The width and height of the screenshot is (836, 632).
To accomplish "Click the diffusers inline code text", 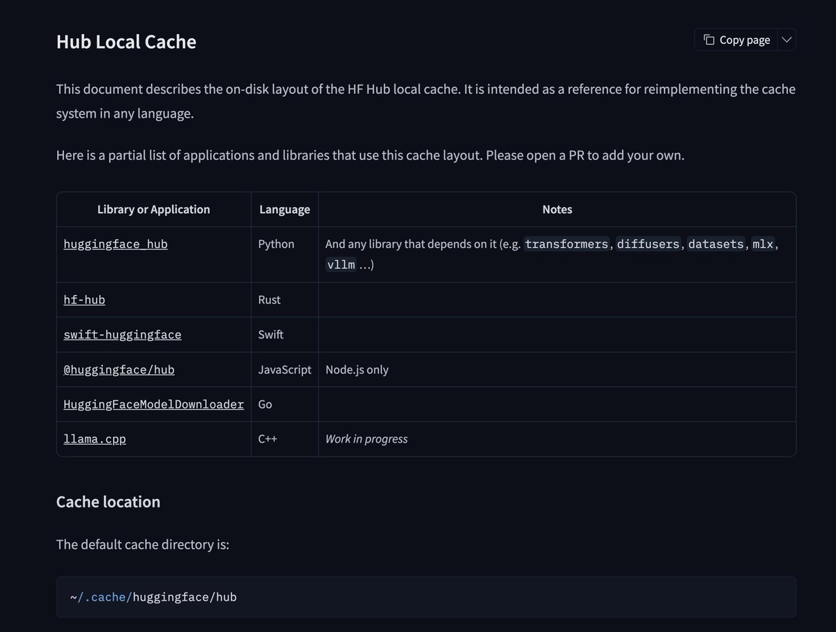I will tap(649, 244).
